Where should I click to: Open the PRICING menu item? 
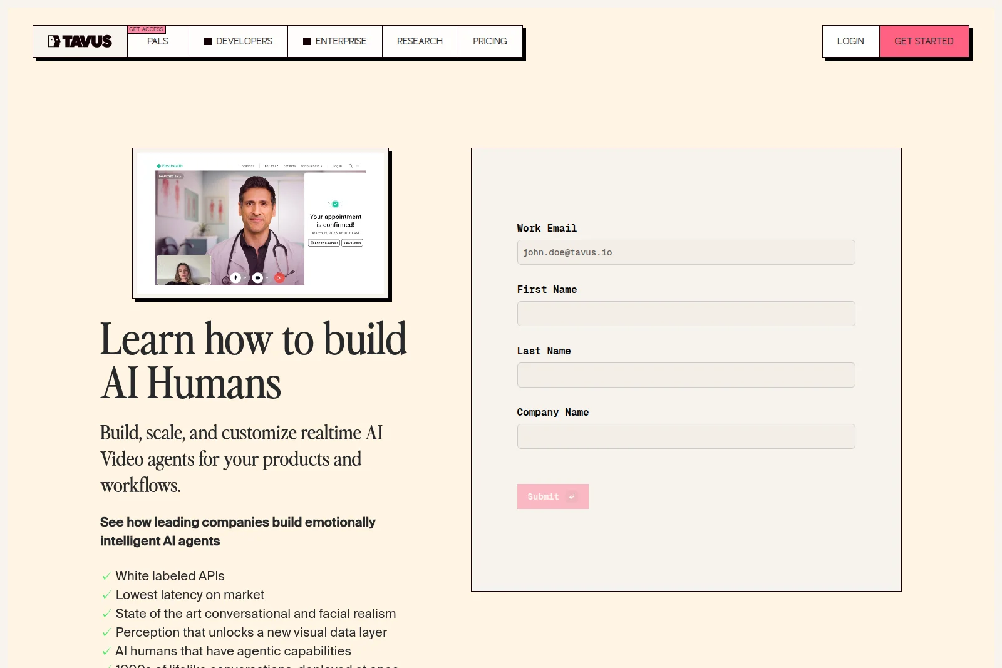[490, 41]
